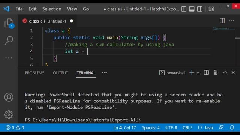Open the errors and warnings status item
The height and width of the screenshot is (135, 240).
coord(15,127)
